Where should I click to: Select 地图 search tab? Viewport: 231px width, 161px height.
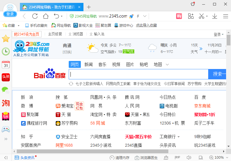[x=158, y=64]
